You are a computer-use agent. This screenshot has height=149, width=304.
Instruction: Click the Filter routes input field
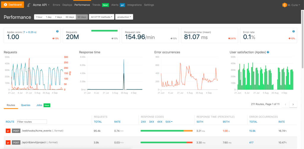click(32, 122)
